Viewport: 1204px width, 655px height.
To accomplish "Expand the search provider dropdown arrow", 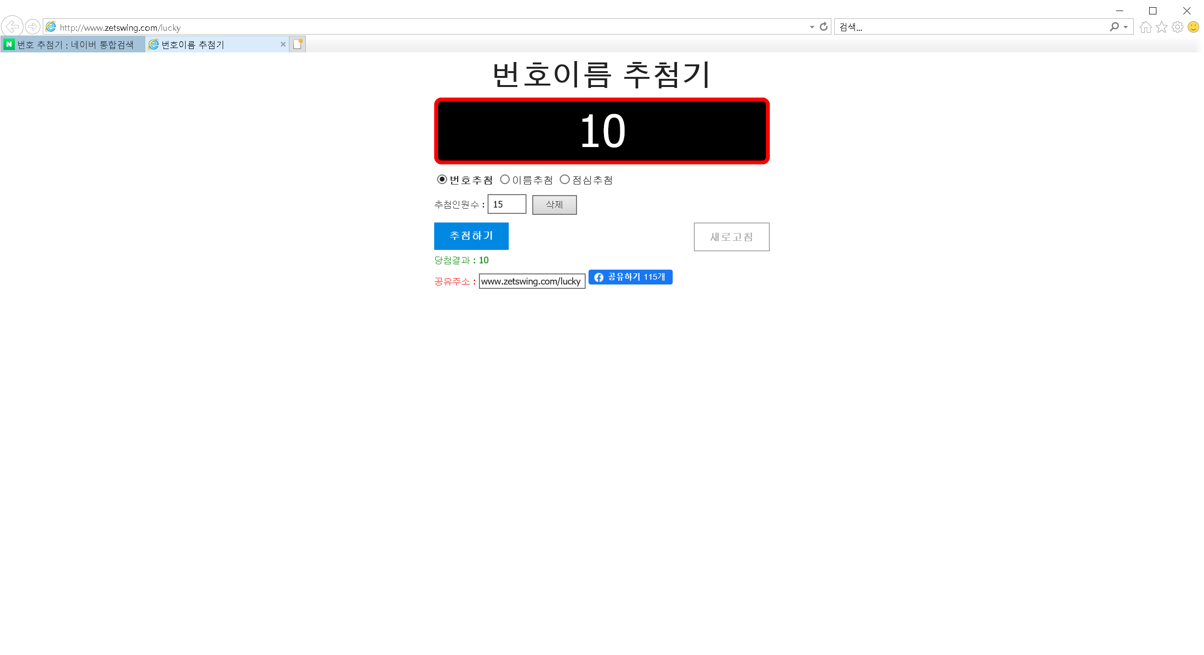I will click(x=1126, y=27).
